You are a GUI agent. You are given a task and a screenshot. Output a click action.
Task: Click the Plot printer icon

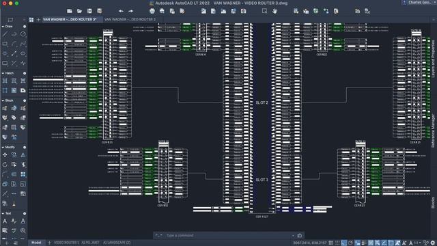tap(152, 11)
